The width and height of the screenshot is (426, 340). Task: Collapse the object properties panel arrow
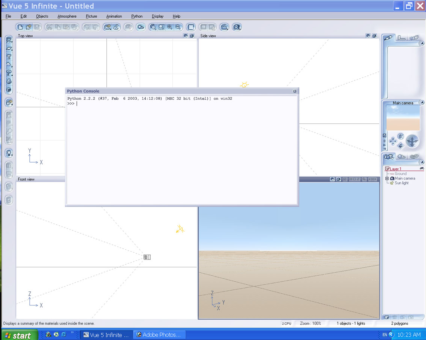click(x=422, y=43)
